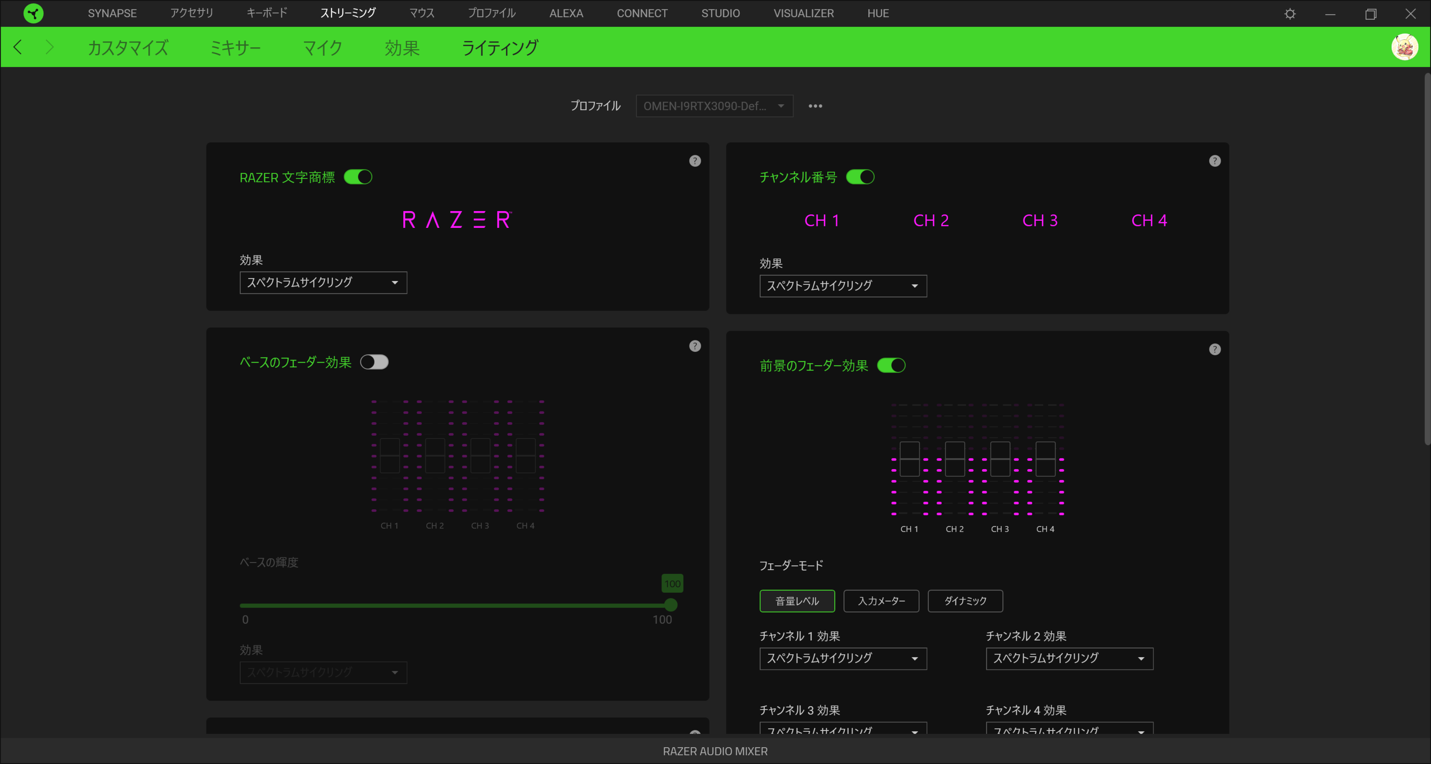Open the プロファイル OMEN-I9RTX3090 dropdown
This screenshot has width=1431, height=764.
[714, 106]
